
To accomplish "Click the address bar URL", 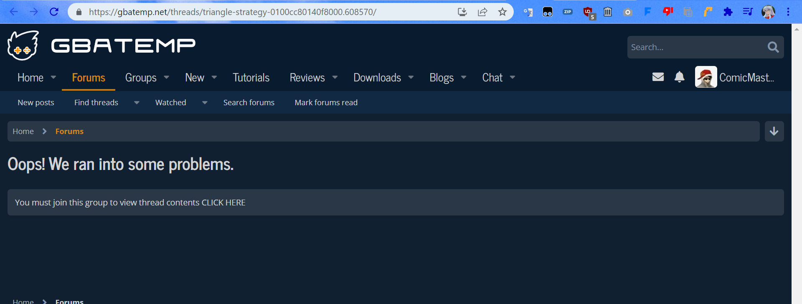I will click(x=233, y=12).
